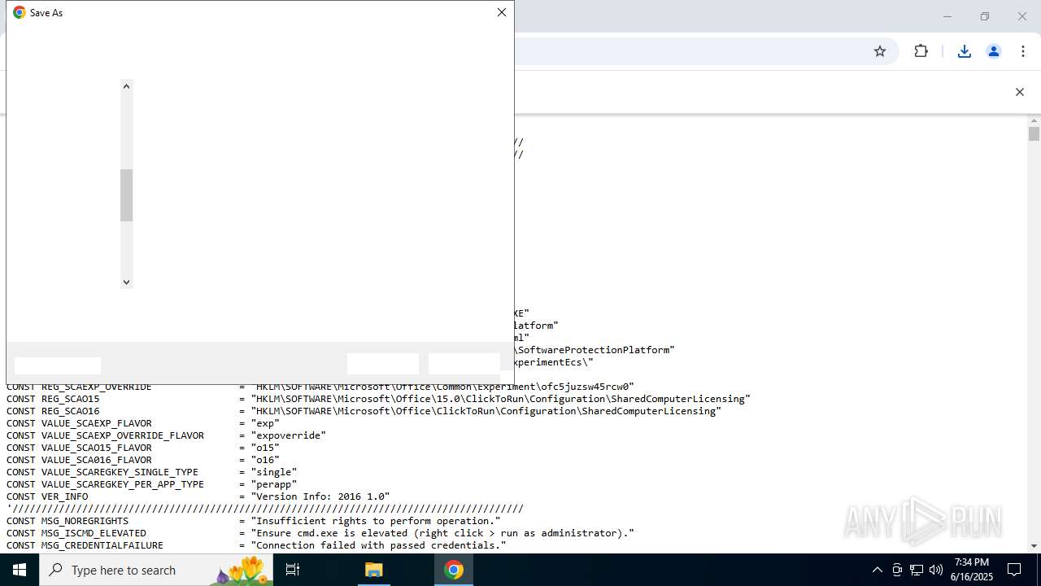
Task: Open File Explorer from the taskbar
Action: coord(374,570)
